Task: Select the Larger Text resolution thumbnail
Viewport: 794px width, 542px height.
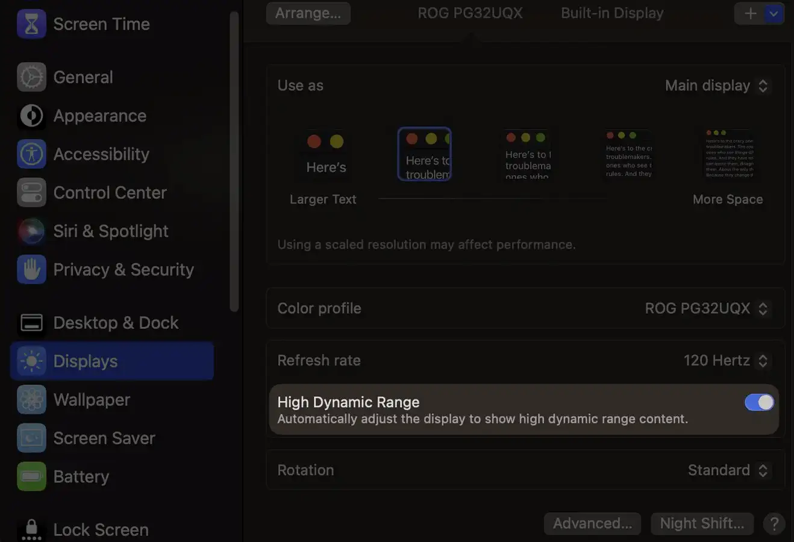Action: click(326, 154)
